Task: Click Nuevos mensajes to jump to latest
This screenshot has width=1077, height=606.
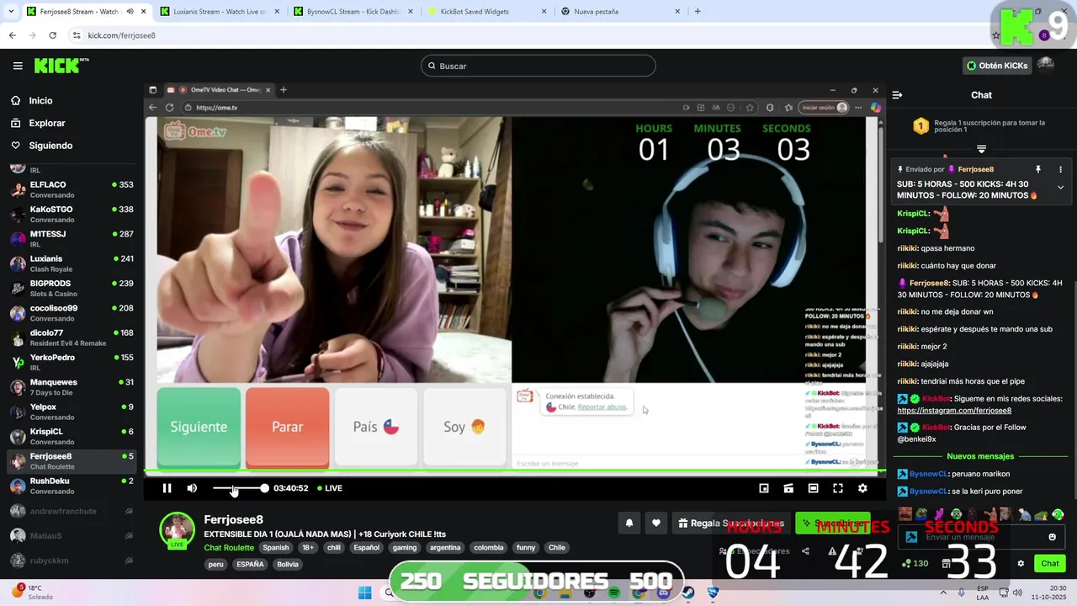Action: [x=980, y=456]
